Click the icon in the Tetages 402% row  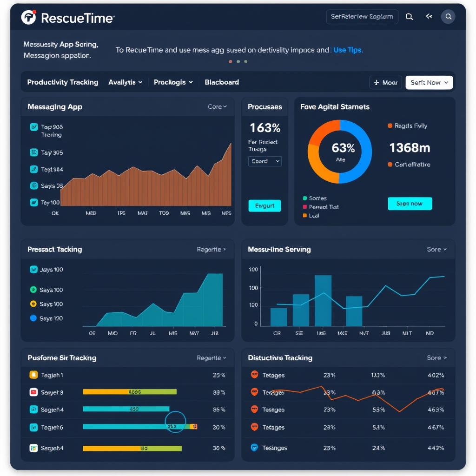254,375
